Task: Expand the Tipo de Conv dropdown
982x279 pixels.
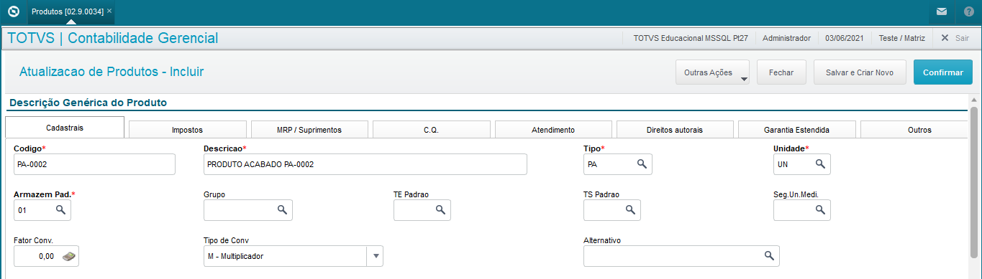Action: point(375,256)
